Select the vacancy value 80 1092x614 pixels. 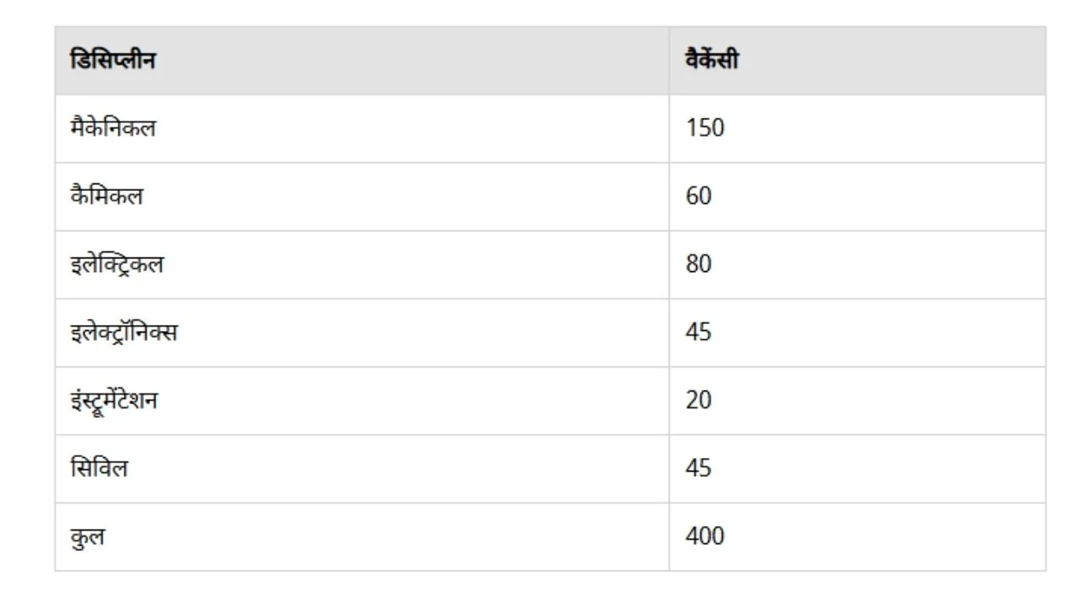699,264
